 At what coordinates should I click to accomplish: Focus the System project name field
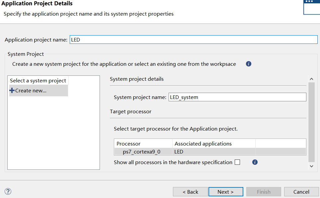tap(237, 97)
